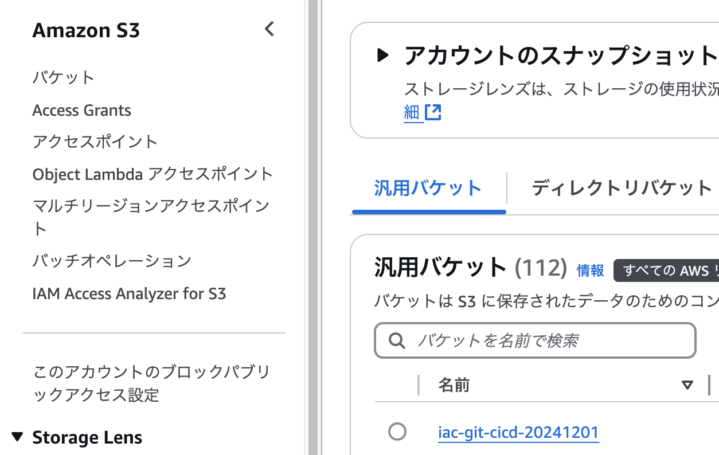Go to アクセスポイント page
Image resolution: width=719 pixels, height=455 pixels.
point(95,142)
